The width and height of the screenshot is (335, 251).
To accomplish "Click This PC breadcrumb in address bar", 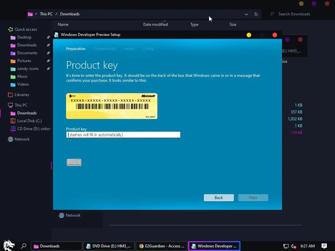I will pos(46,14).
